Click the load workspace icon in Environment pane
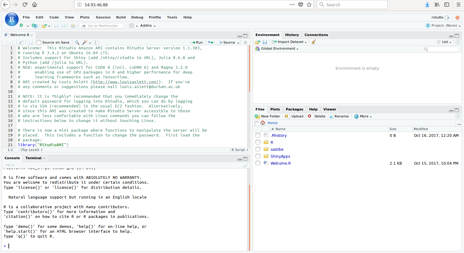 258,42
